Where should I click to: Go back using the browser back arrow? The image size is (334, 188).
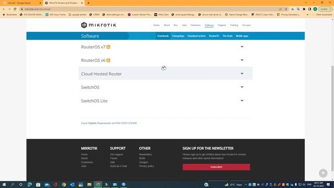4,9
